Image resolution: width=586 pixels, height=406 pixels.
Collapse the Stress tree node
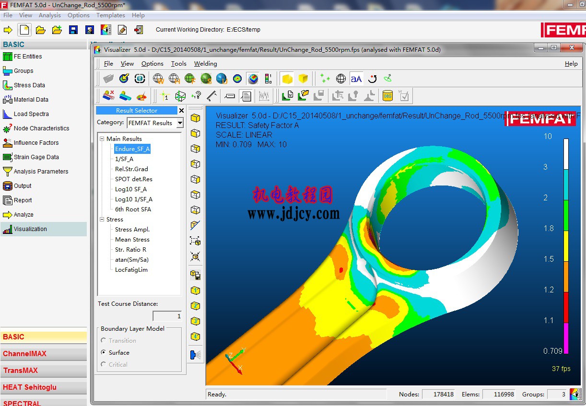(x=102, y=219)
